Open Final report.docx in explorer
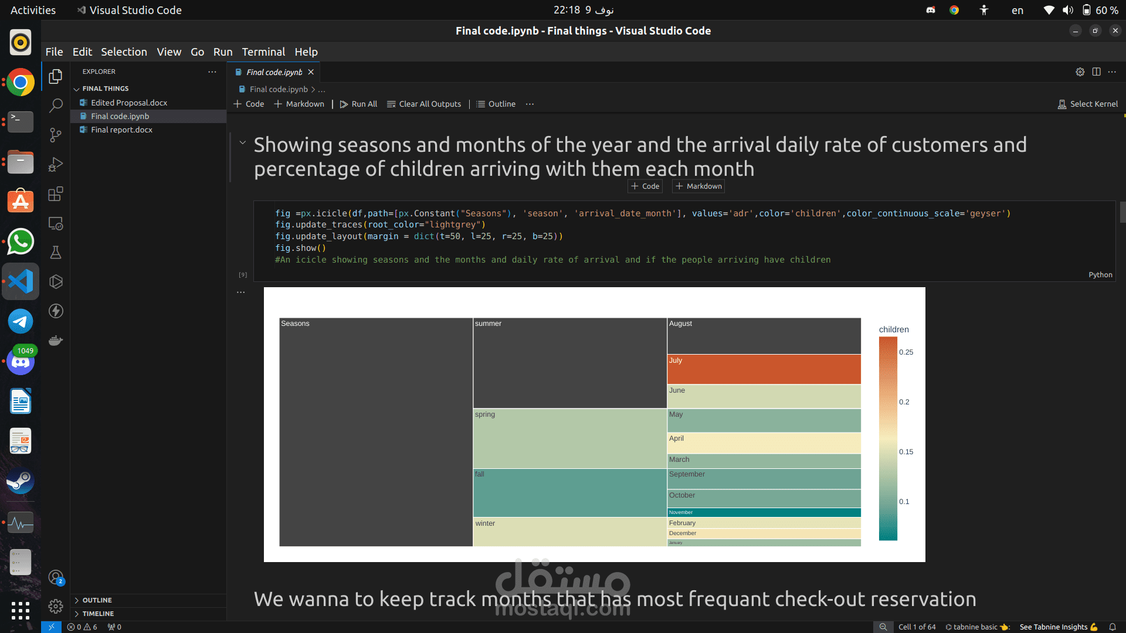Screen dimensions: 1126x633 pyautogui.click(x=121, y=130)
